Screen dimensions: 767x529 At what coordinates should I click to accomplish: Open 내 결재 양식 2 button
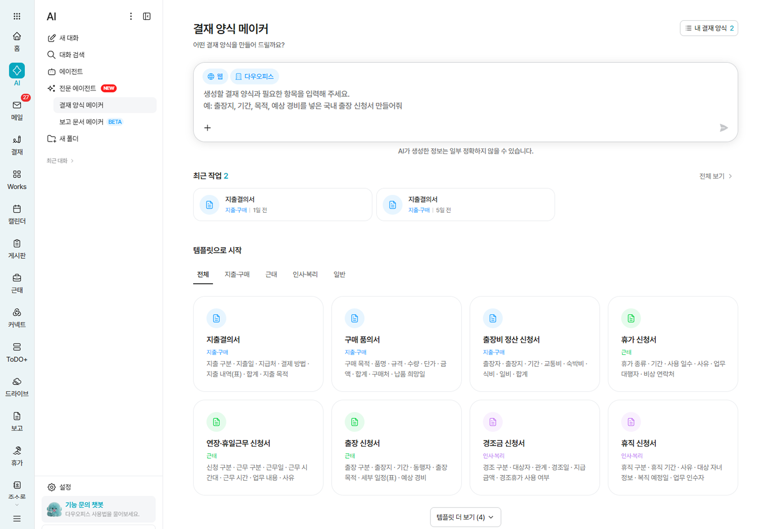[x=709, y=28]
